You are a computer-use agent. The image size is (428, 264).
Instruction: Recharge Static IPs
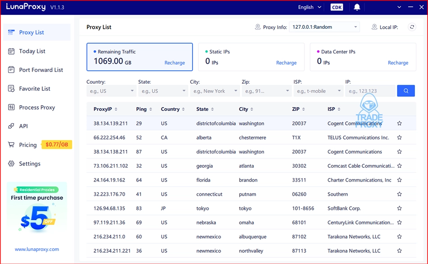click(287, 63)
